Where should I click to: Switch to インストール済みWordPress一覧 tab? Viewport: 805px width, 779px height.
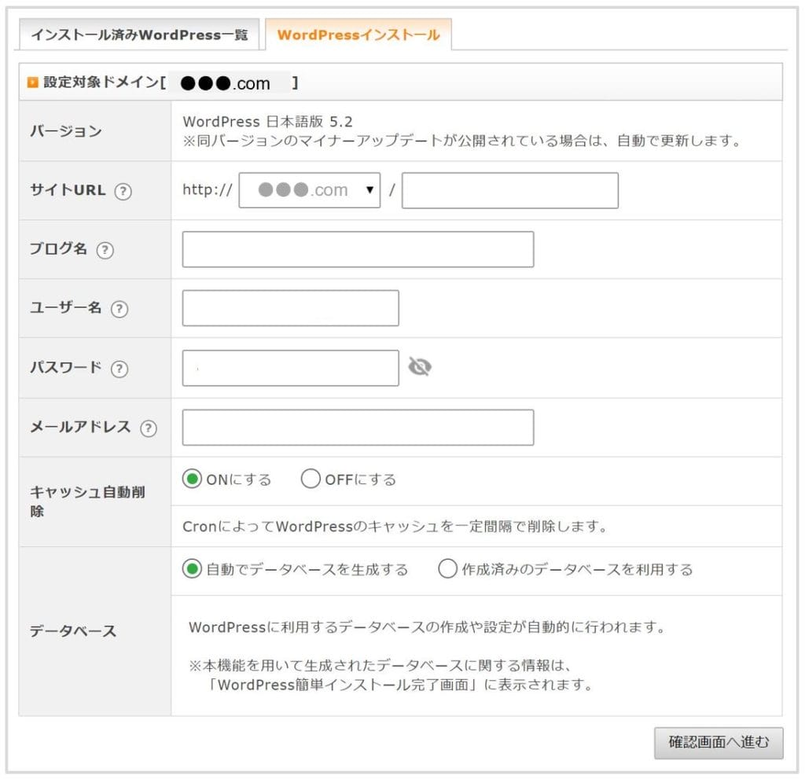point(139,35)
